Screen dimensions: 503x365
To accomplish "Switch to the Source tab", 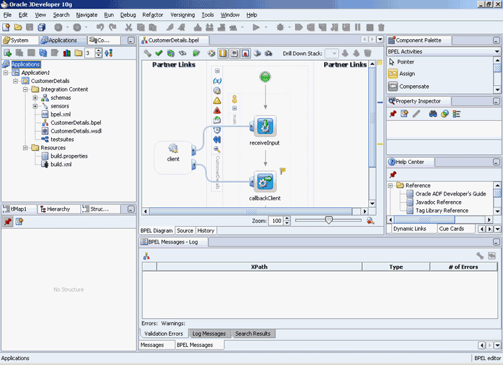I will tap(185, 230).
